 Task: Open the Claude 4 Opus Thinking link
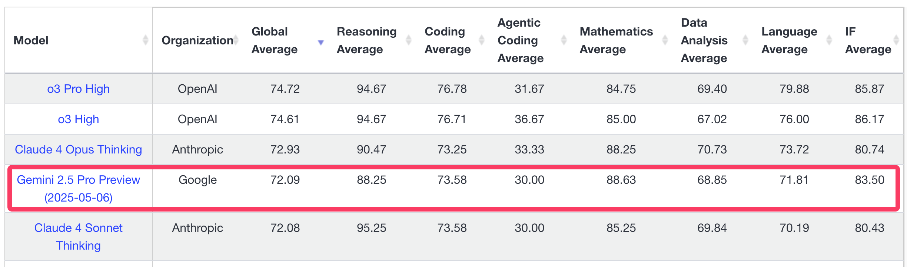pos(79,149)
